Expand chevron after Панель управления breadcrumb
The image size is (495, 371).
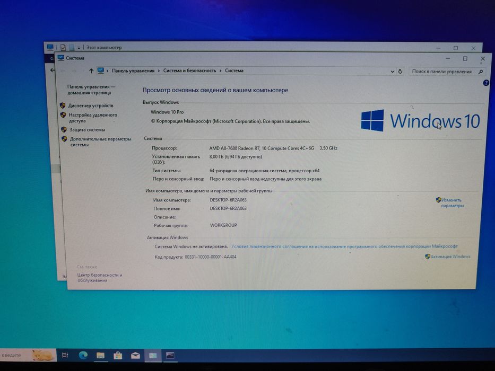pos(159,71)
